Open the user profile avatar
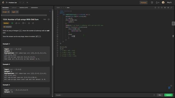 coord(163,2)
